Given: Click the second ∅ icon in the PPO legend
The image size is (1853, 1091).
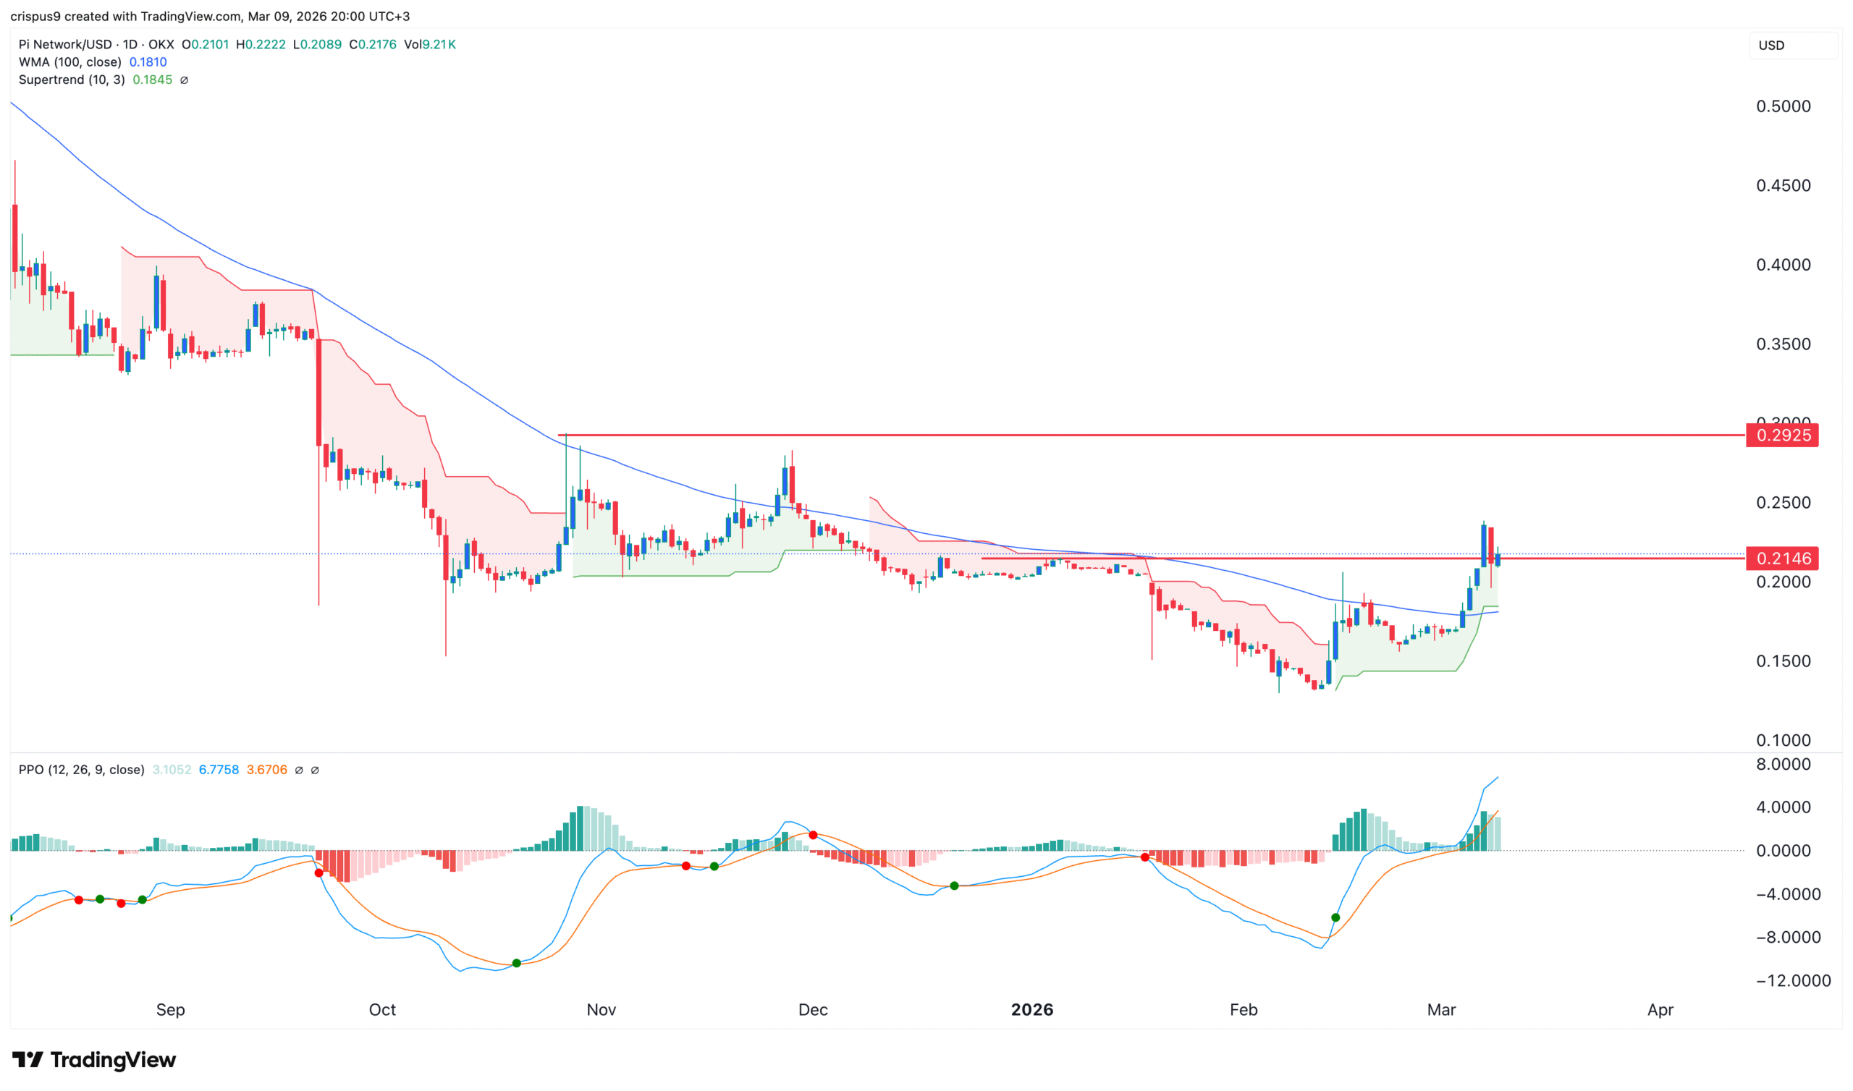Looking at the screenshot, I should click(316, 770).
